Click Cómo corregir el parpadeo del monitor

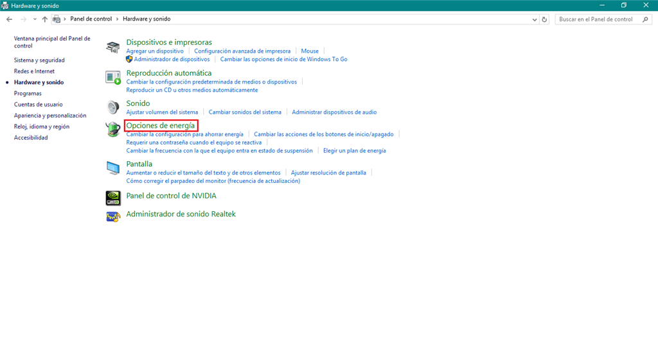213,181
